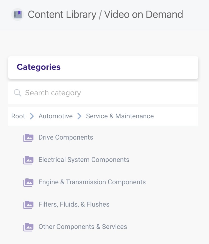Screen dimensions: 209x244
Task: Go to Root in breadcrumb
Action: tap(18, 116)
